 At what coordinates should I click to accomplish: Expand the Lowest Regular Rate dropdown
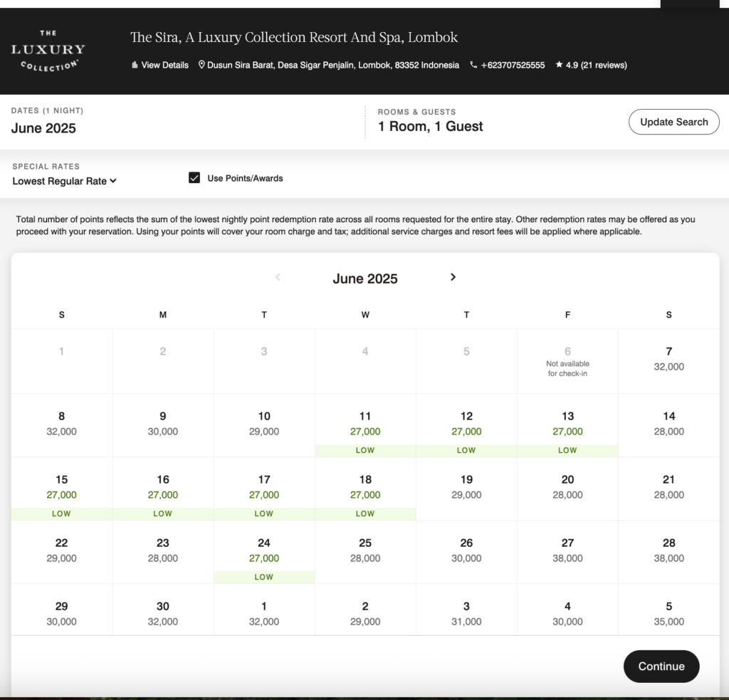click(64, 182)
